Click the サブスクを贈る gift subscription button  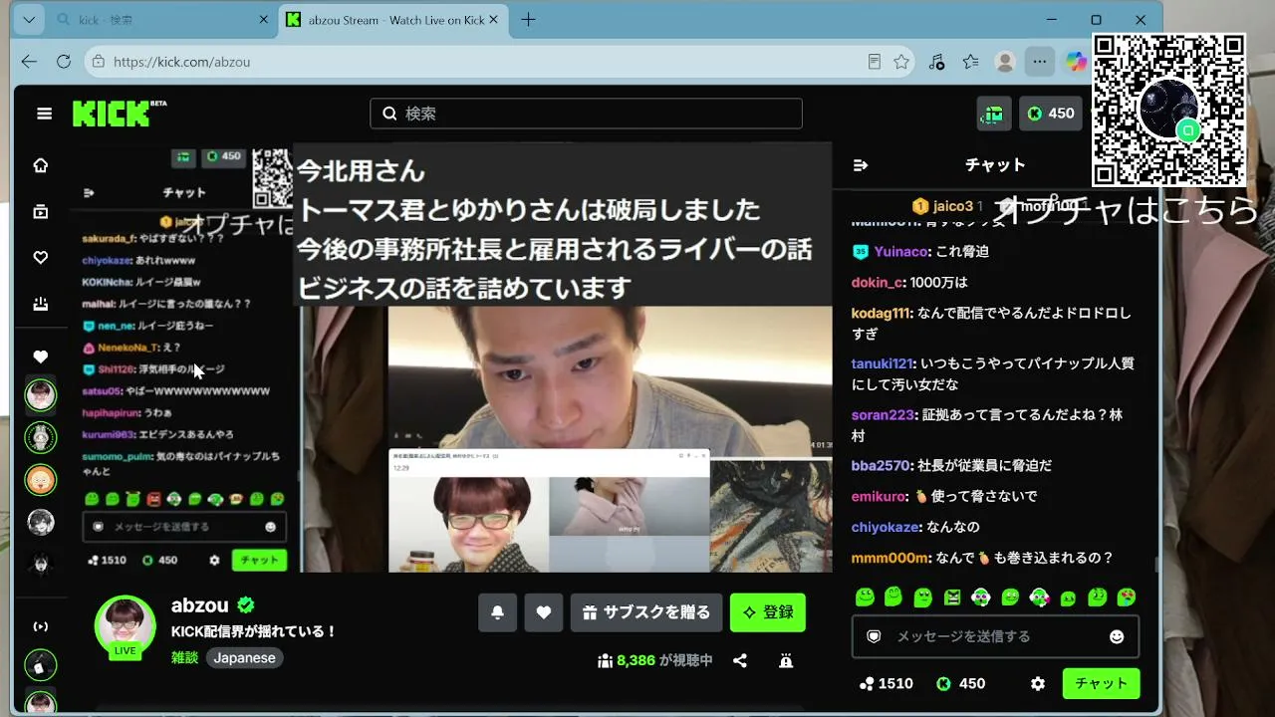(646, 612)
